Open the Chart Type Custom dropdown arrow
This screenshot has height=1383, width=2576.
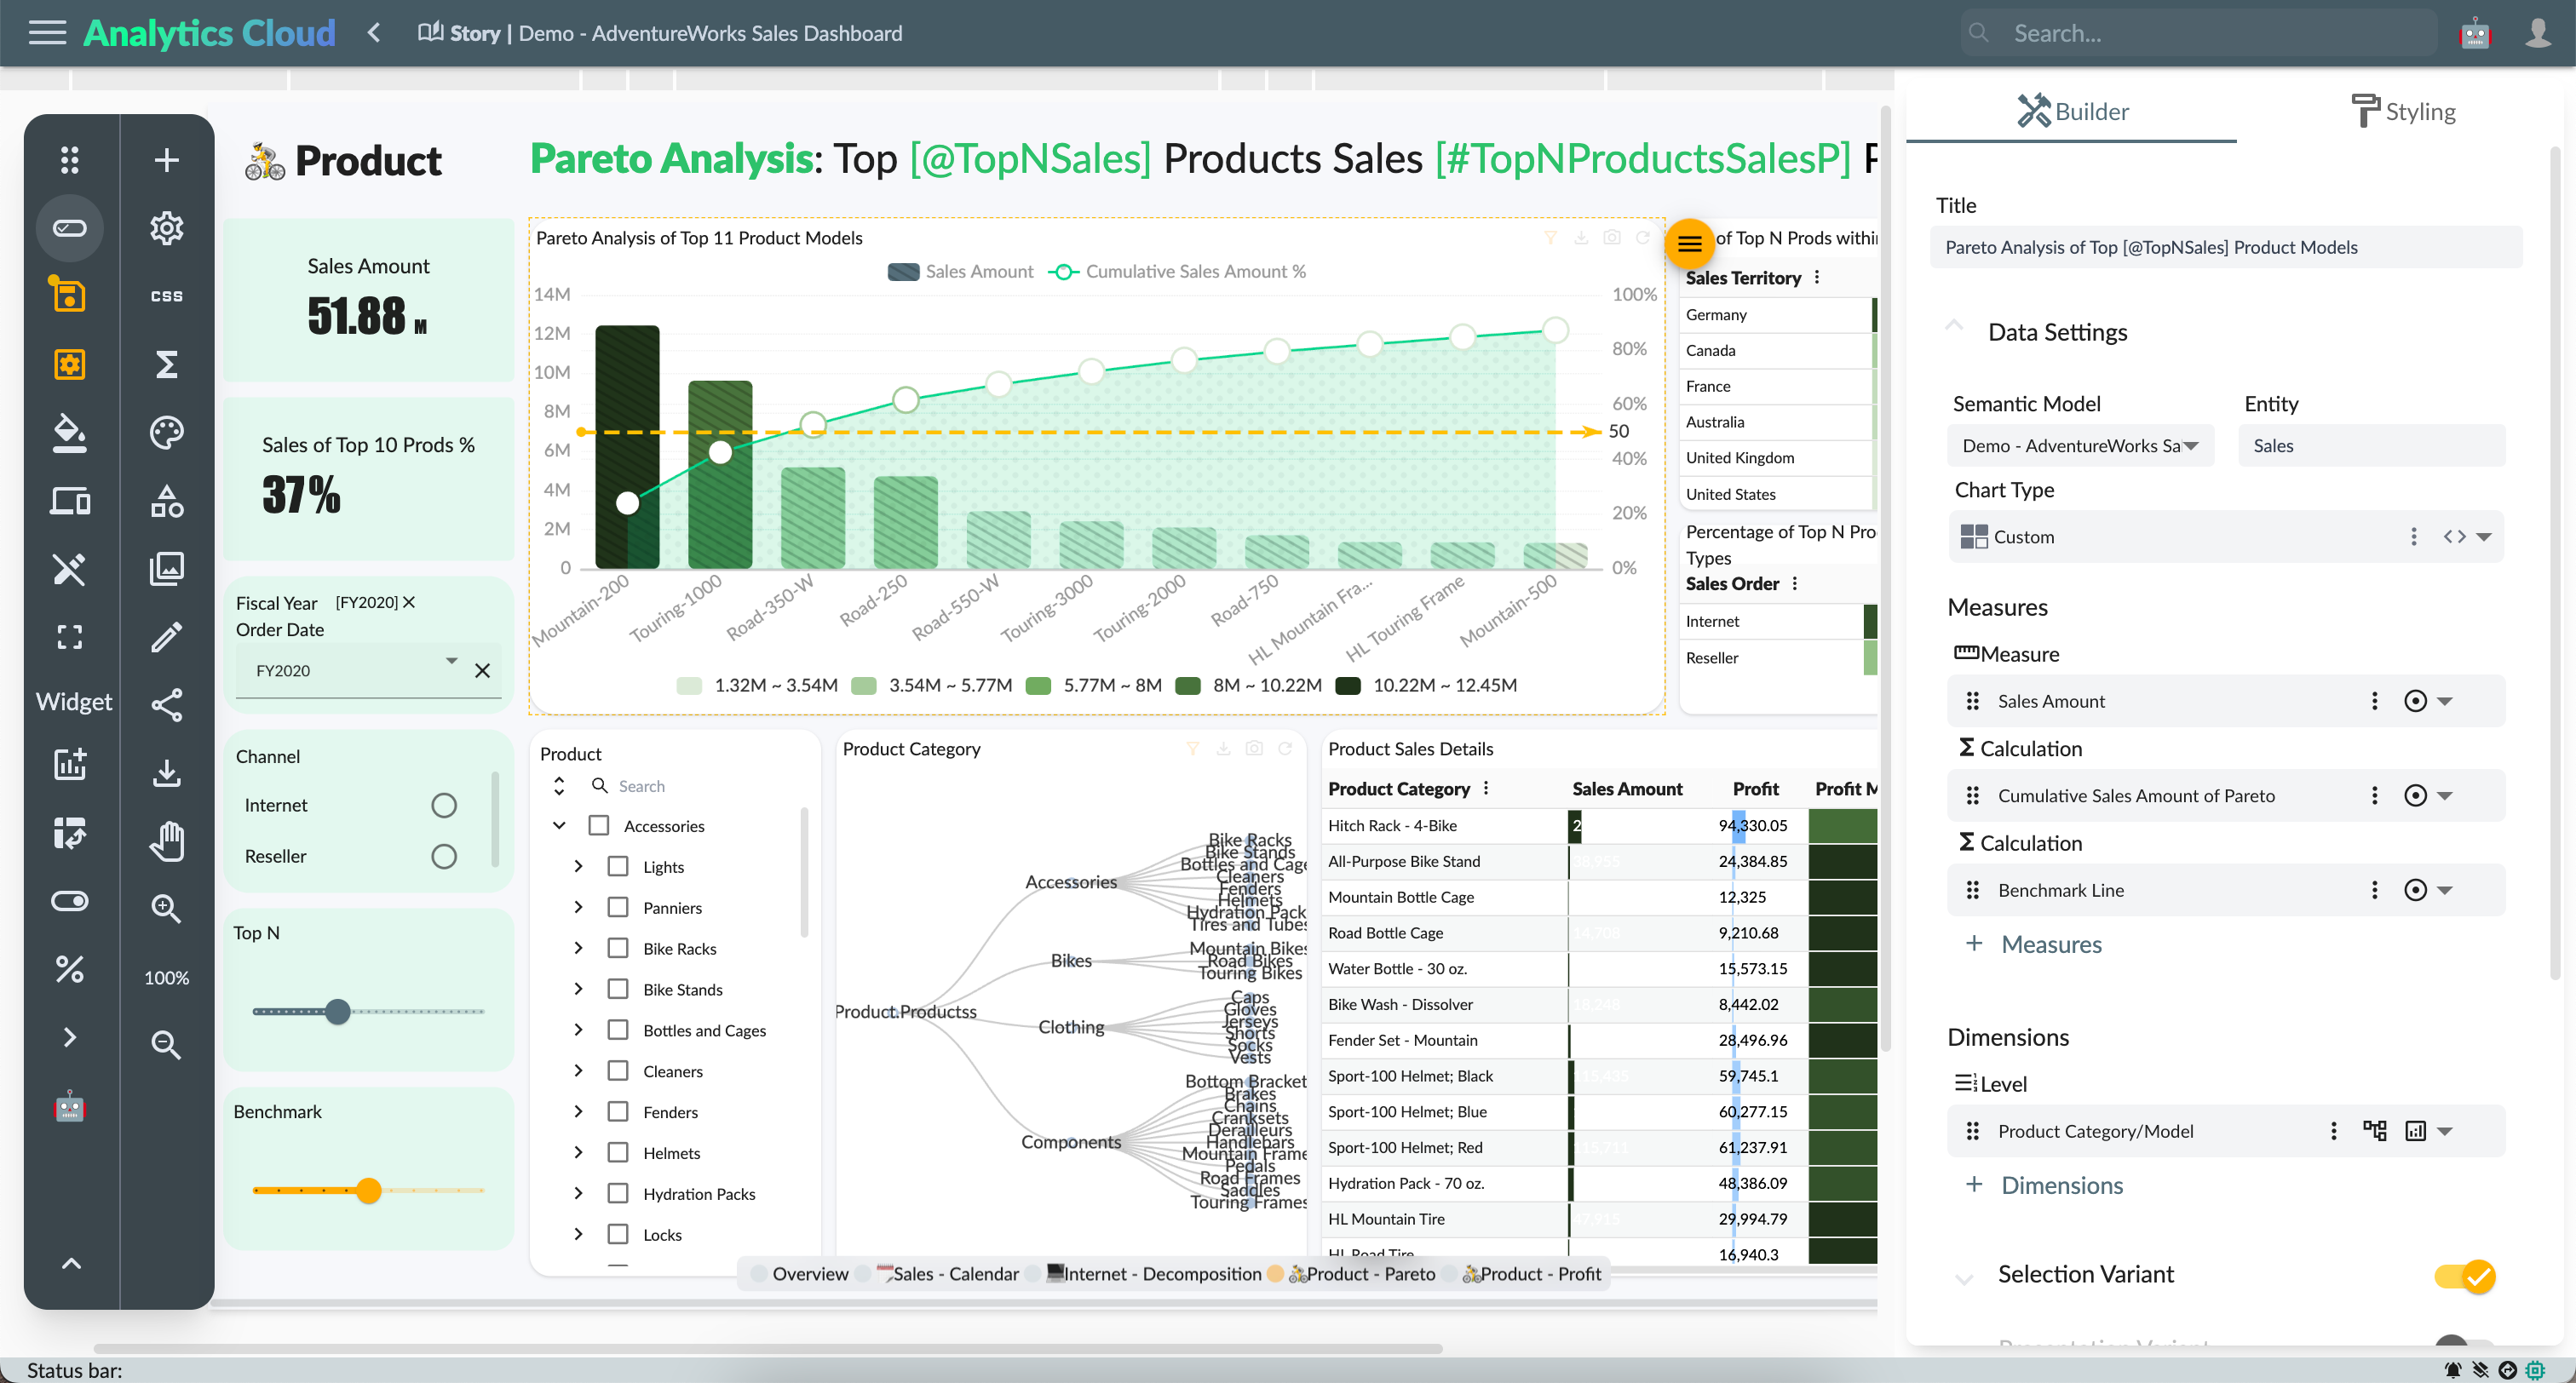pyautogui.click(x=2484, y=537)
